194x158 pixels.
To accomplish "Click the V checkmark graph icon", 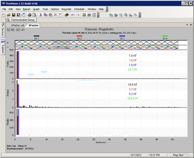I will pos(126,15).
